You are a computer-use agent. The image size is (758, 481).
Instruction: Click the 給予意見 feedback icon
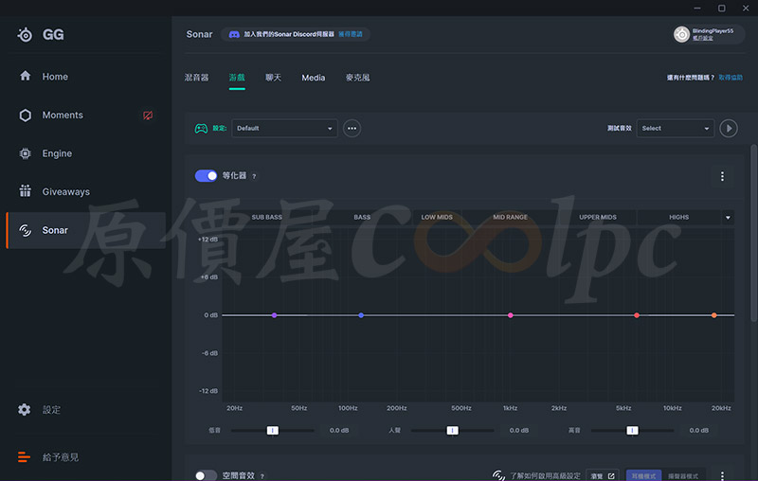(25, 456)
